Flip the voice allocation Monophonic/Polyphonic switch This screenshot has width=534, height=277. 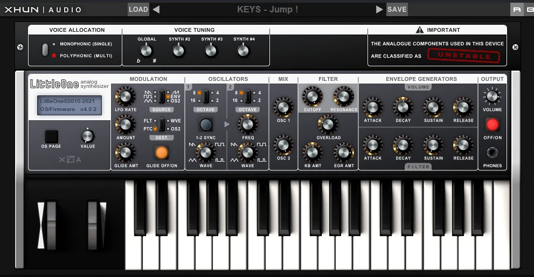[45, 50]
